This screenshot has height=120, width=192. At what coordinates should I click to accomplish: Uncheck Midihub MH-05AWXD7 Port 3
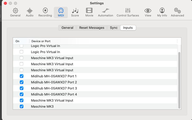pyautogui.click(x=22, y=88)
